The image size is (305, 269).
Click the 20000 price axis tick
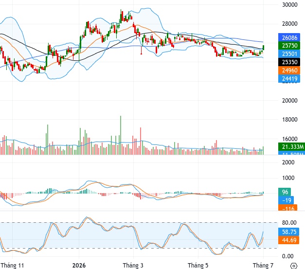click(x=289, y=101)
